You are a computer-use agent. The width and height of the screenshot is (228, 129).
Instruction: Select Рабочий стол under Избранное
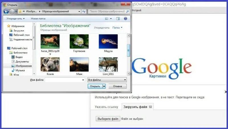(x=22, y=35)
